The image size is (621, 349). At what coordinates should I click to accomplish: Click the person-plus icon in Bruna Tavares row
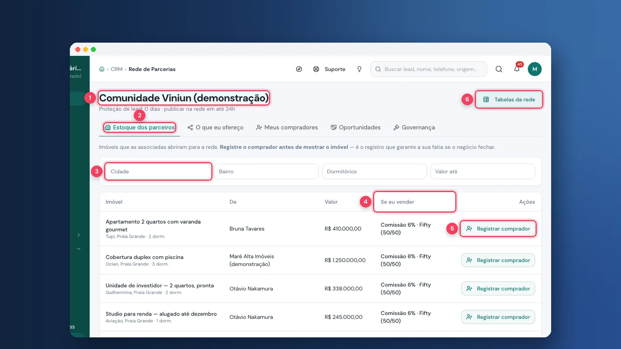tap(469, 229)
